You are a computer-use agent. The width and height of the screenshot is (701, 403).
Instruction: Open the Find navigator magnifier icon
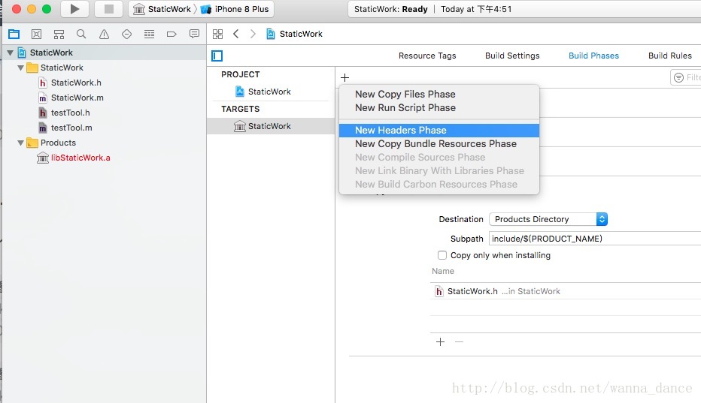click(x=81, y=34)
